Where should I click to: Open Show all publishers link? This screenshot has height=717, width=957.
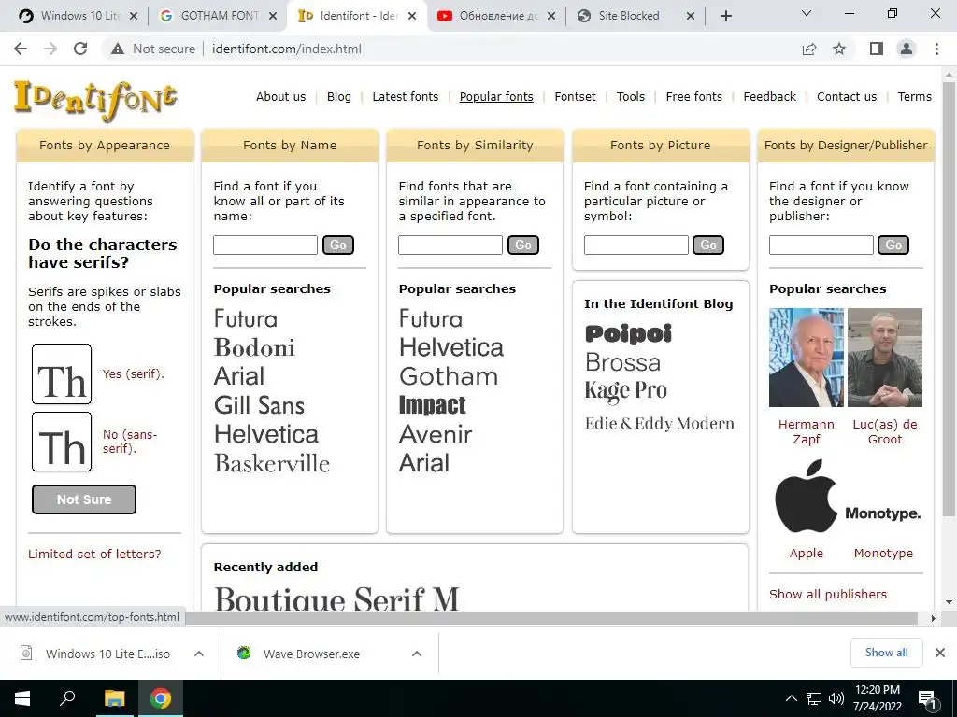(x=828, y=594)
